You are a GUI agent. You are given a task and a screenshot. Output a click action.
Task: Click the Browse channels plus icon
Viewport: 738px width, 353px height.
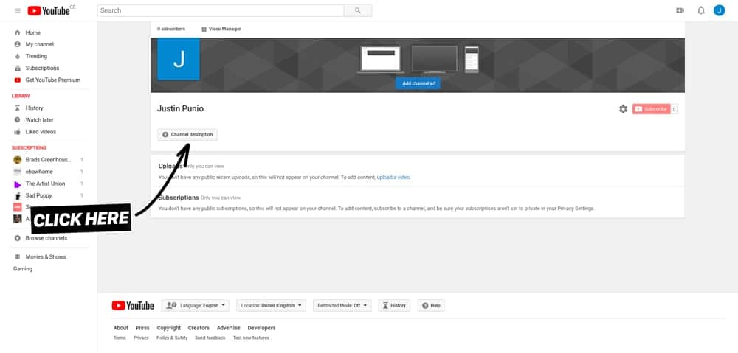coord(18,238)
